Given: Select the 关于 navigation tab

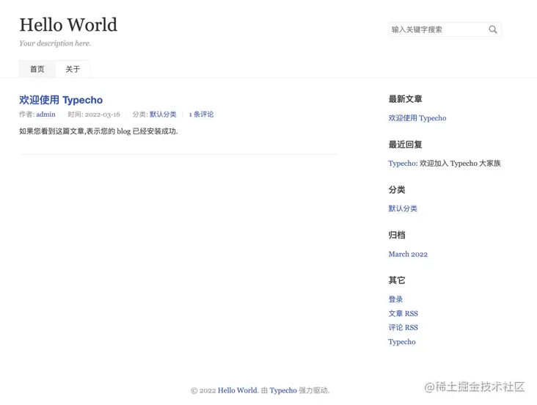Looking at the screenshot, I should point(73,69).
